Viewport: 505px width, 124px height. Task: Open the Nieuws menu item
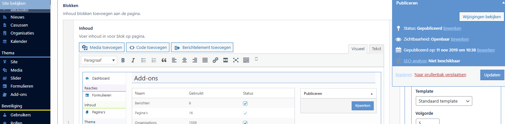coord(17,17)
